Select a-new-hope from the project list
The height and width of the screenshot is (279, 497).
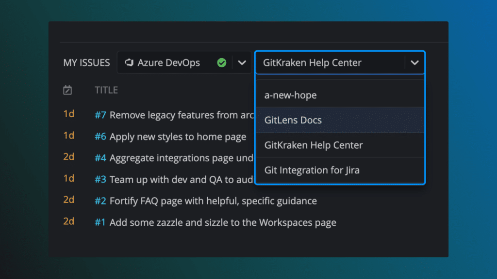point(340,95)
